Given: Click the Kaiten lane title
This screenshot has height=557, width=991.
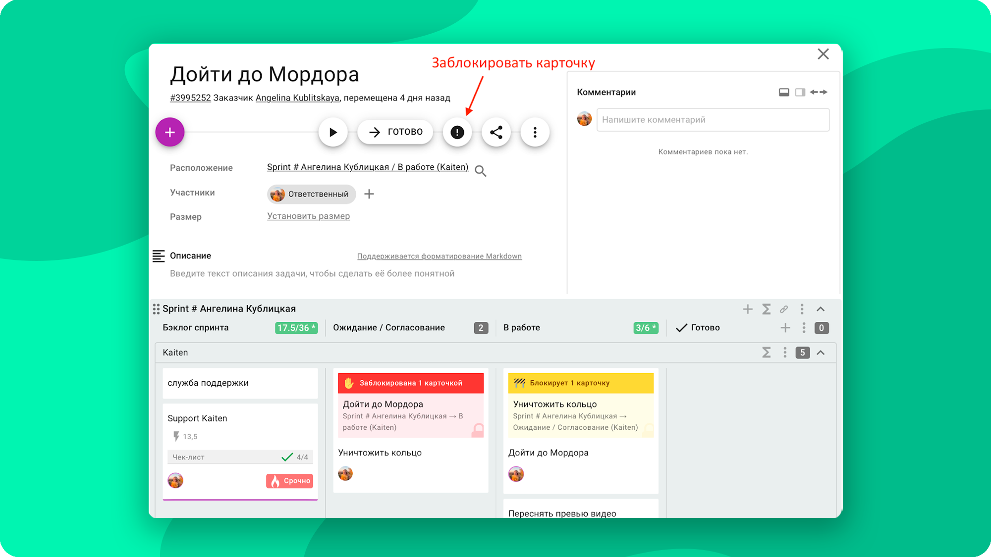Looking at the screenshot, I should (175, 353).
